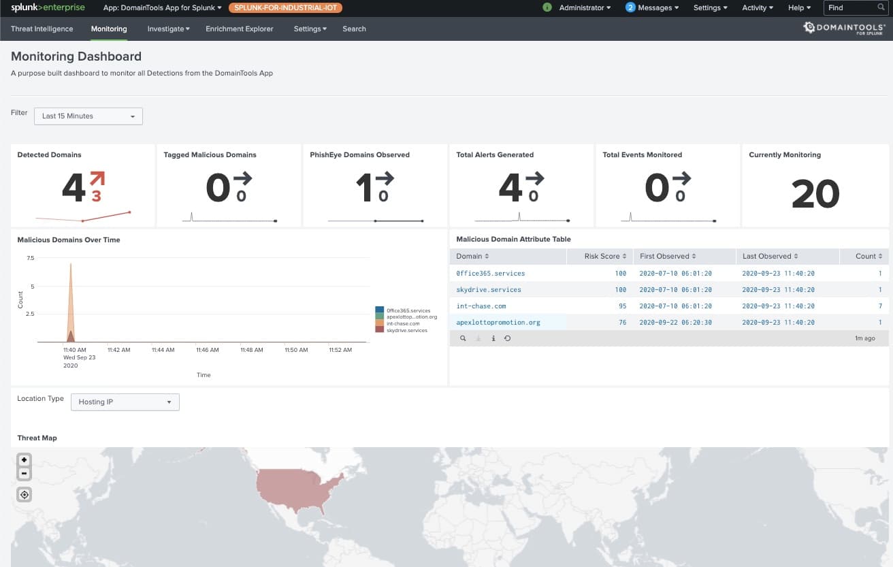893x567 pixels.
Task: Expand the Investigate nav dropdown
Action: coord(168,29)
